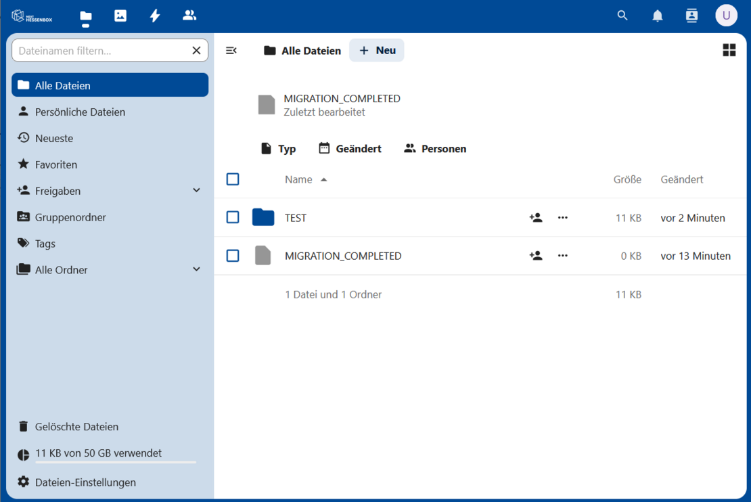Switch to grid view
The height and width of the screenshot is (502, 751).
(x=729, y=50)
